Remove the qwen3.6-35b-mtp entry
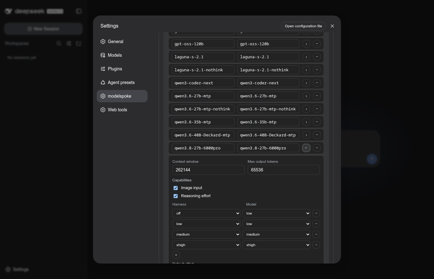The width and height of the screenshot is (434, 279). tap(317, 122)
